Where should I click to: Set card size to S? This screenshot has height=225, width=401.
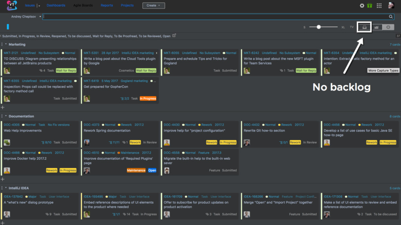304,27
